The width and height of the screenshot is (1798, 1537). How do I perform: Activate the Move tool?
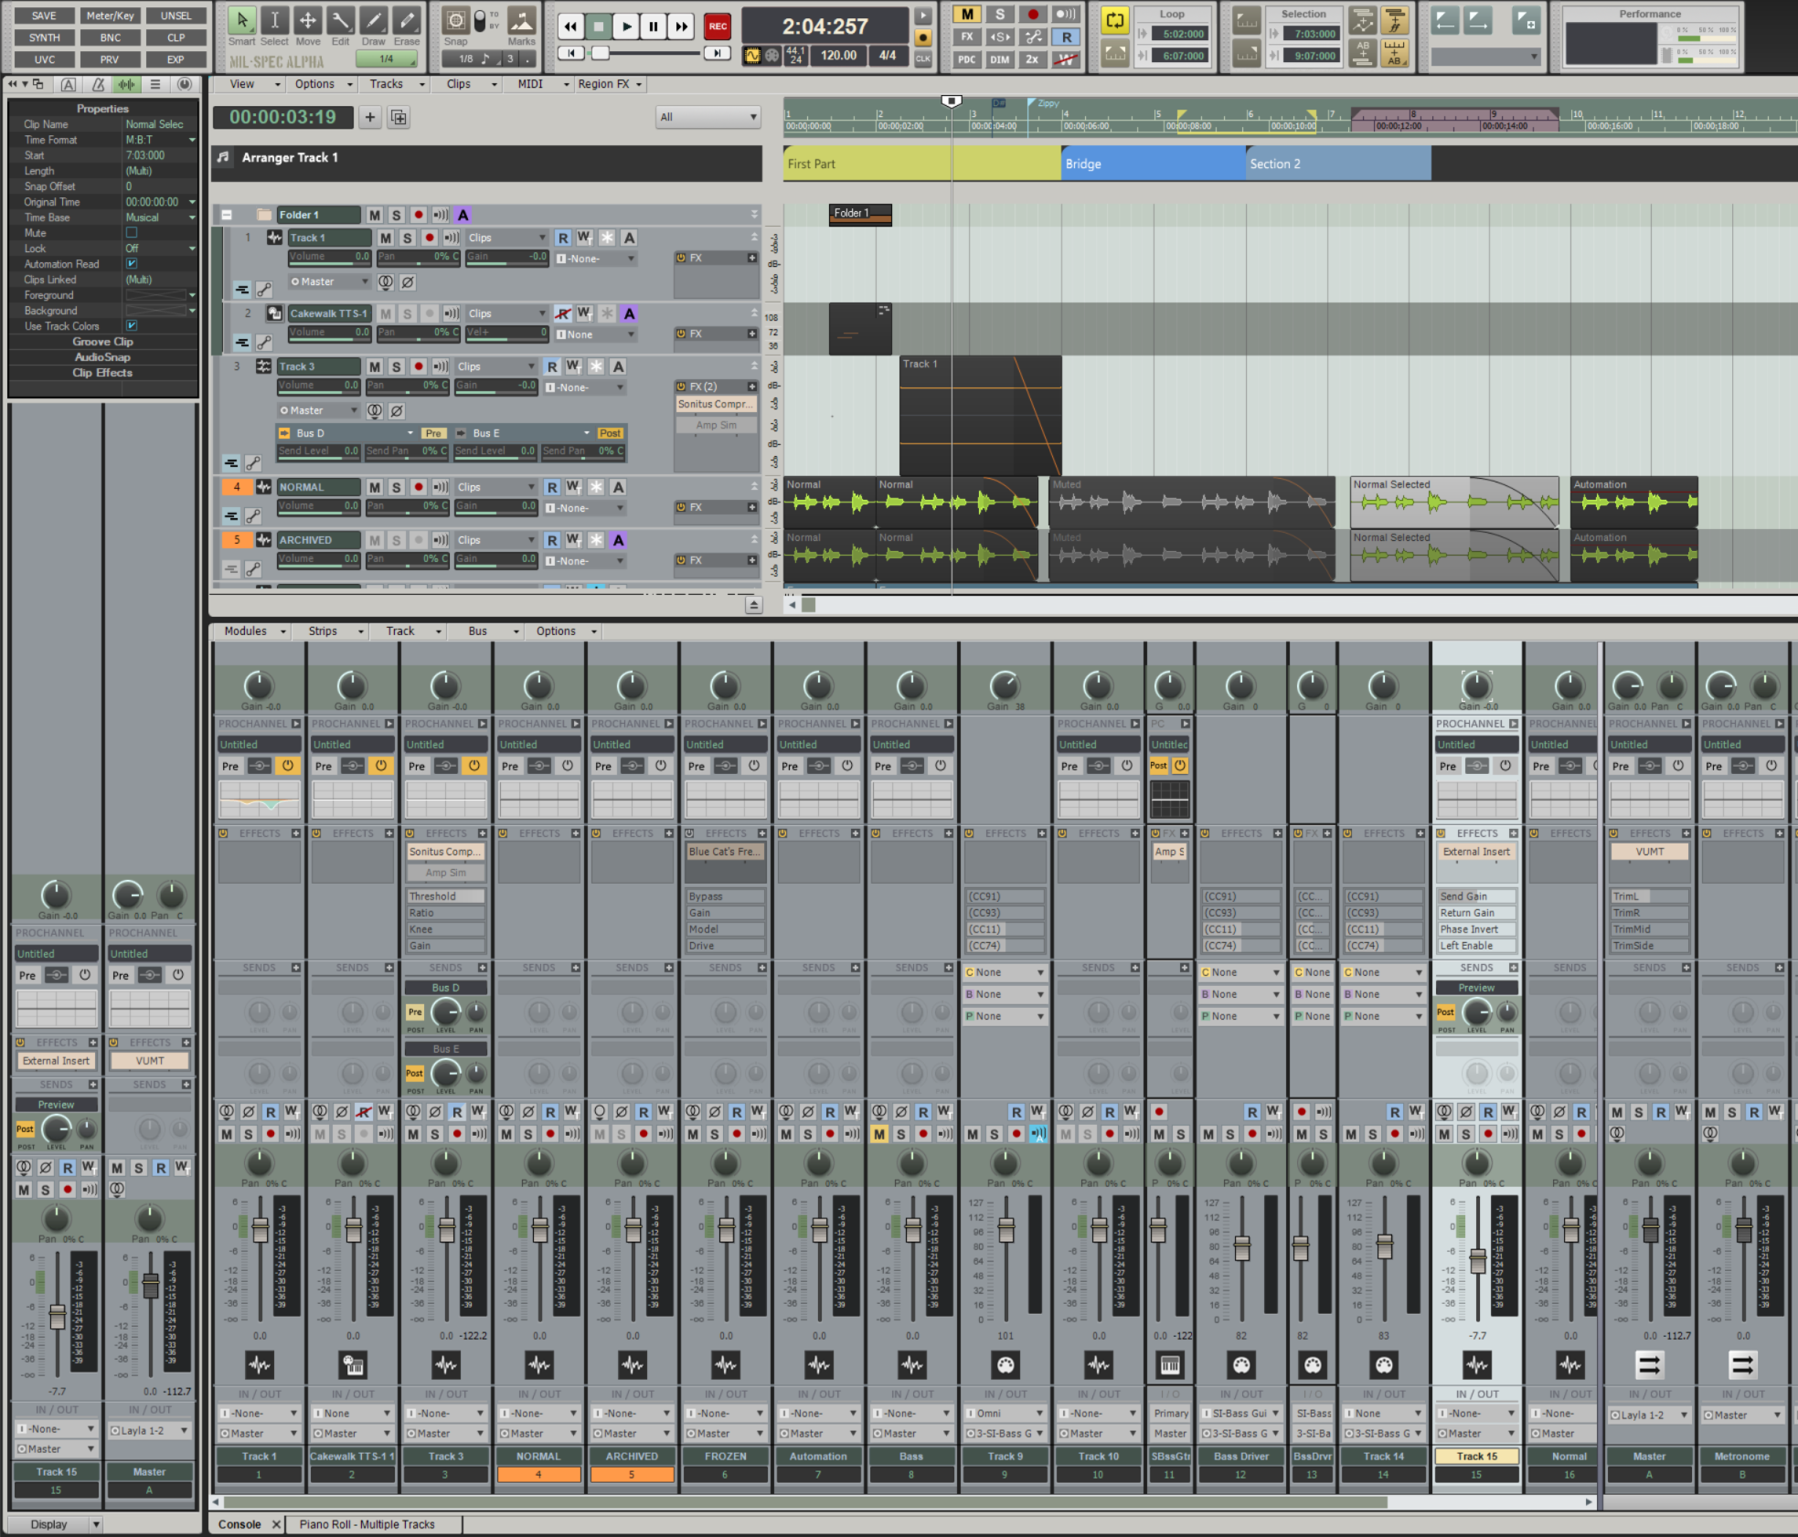[308, 20]
